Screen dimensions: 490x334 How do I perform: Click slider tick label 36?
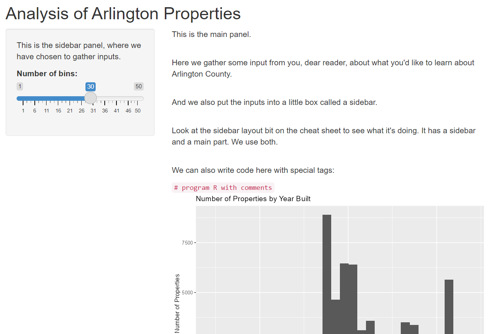point(105,111)
